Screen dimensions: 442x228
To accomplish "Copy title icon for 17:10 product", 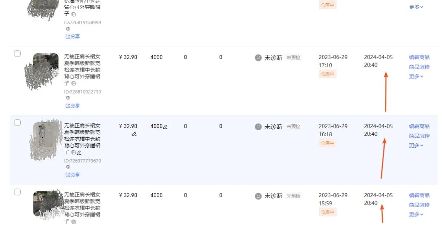I will point(73,83).
